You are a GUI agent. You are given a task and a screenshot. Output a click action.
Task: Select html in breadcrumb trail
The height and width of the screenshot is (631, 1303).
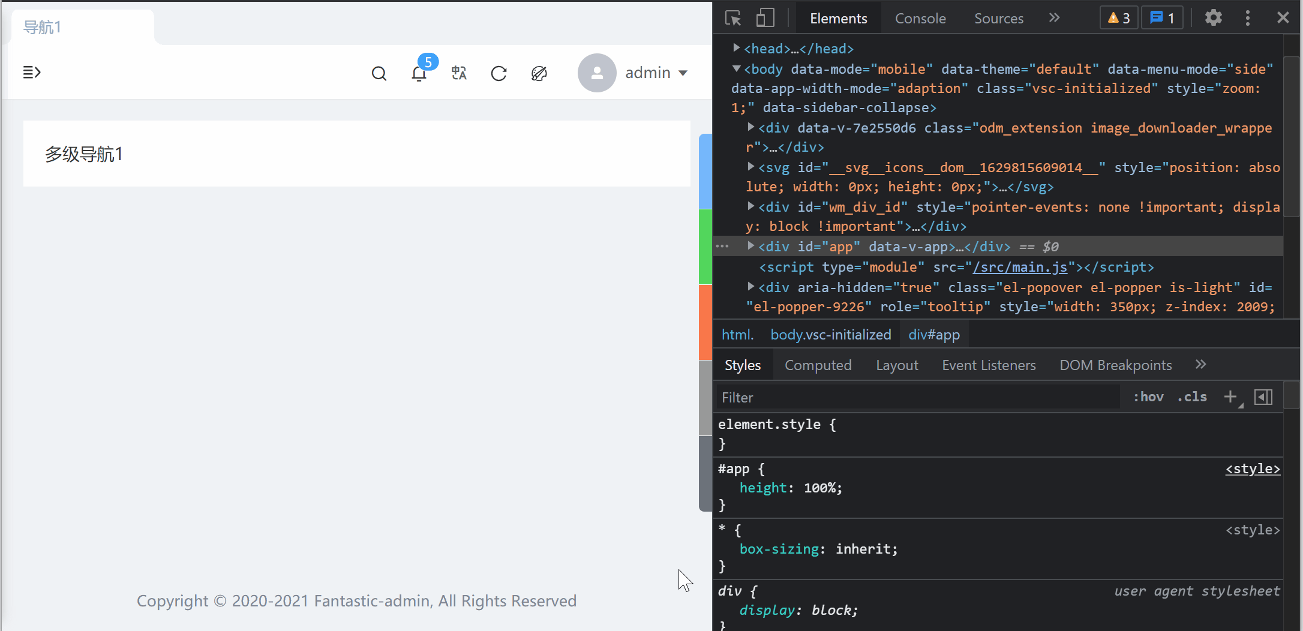737,335
